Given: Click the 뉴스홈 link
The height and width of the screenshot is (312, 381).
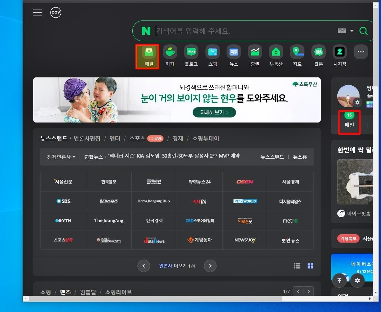Looking at the screenshot, I should 300,157.
